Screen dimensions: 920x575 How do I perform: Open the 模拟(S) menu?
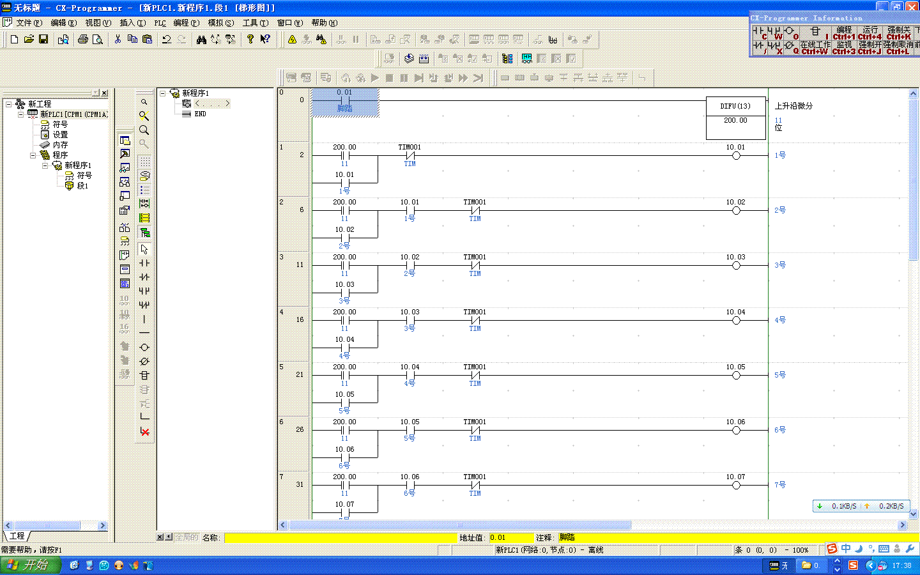pos(221,23)
